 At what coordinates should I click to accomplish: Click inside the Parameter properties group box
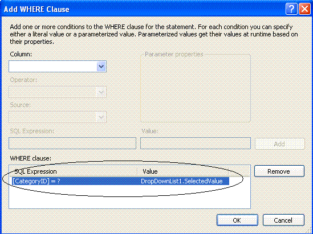coord(196,88)
